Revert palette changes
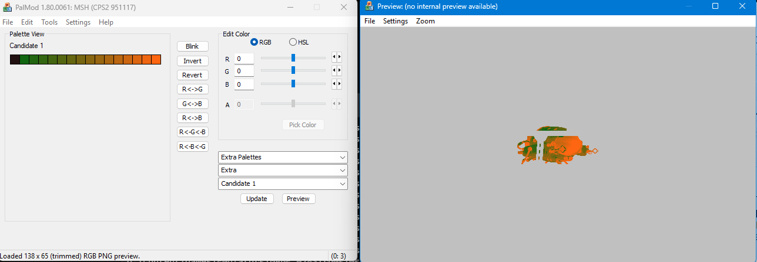This screenshot has width=757, height=262. (193, 75)
